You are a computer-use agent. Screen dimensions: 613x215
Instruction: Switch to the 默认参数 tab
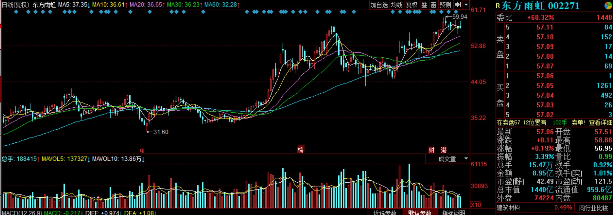coord(420,212)
